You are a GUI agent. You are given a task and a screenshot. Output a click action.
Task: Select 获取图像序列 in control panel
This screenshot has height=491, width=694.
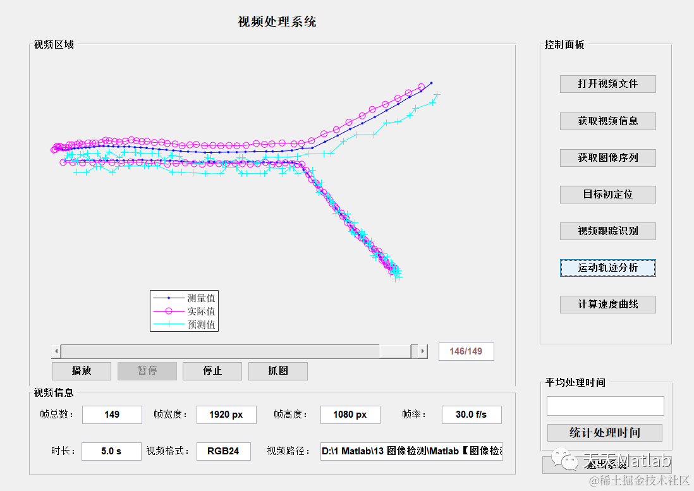coord(607,157)
